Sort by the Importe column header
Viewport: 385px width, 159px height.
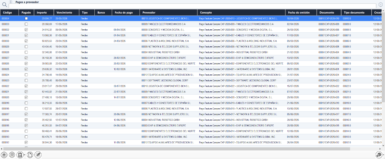(44, 12)
